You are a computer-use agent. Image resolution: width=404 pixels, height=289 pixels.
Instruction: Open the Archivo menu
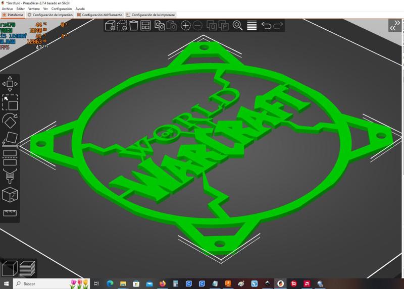7,9
